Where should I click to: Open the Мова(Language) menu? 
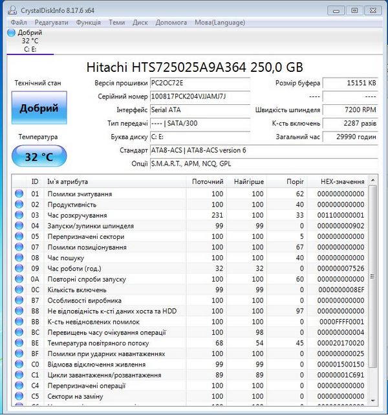click(220, 22)
